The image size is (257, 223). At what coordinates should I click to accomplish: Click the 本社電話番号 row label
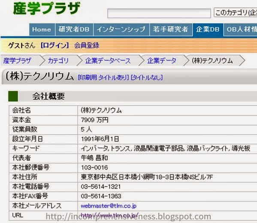(31, 187)
